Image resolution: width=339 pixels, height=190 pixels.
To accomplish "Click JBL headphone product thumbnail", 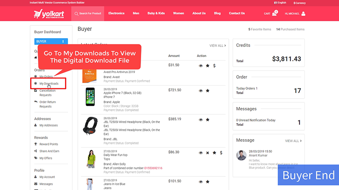I will 90,126.
